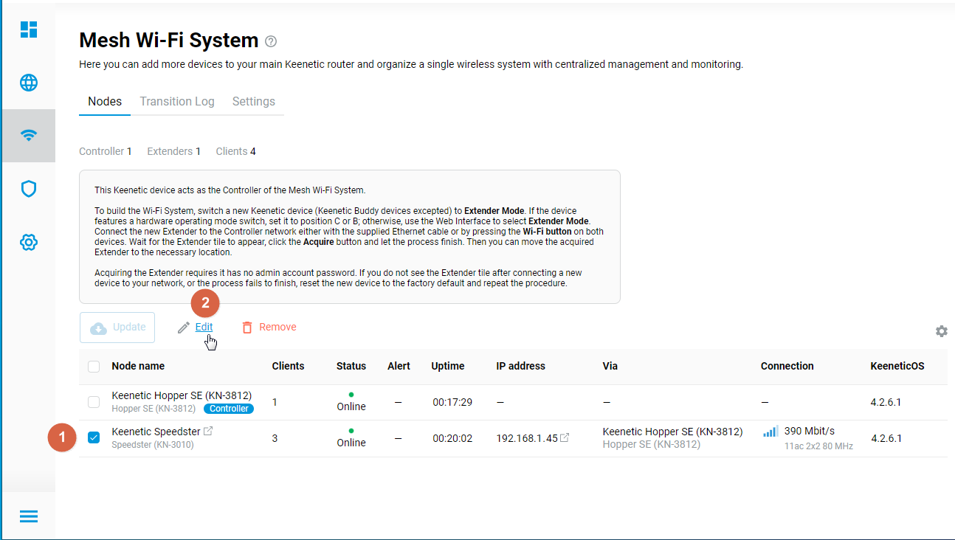
Task: Click Online status in Speedster row
Action: pos(351,443)
